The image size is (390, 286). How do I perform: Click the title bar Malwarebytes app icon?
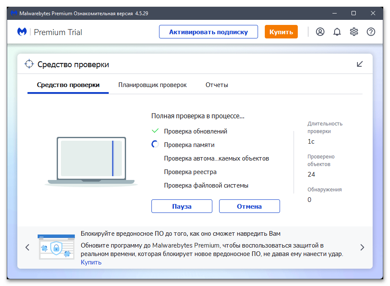(14, 13)
